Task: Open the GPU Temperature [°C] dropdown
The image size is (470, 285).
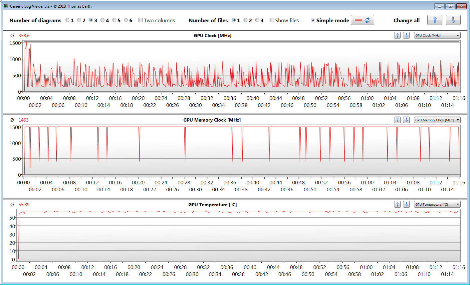Action: point(437,204)
